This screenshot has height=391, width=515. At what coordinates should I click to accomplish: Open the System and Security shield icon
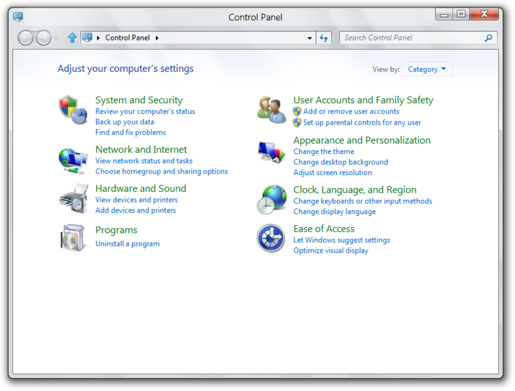point(73,110)
